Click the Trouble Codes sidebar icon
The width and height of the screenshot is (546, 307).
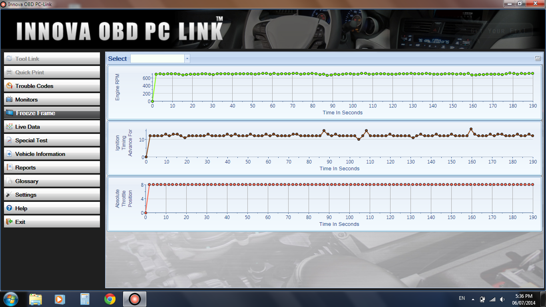(9, 86)
